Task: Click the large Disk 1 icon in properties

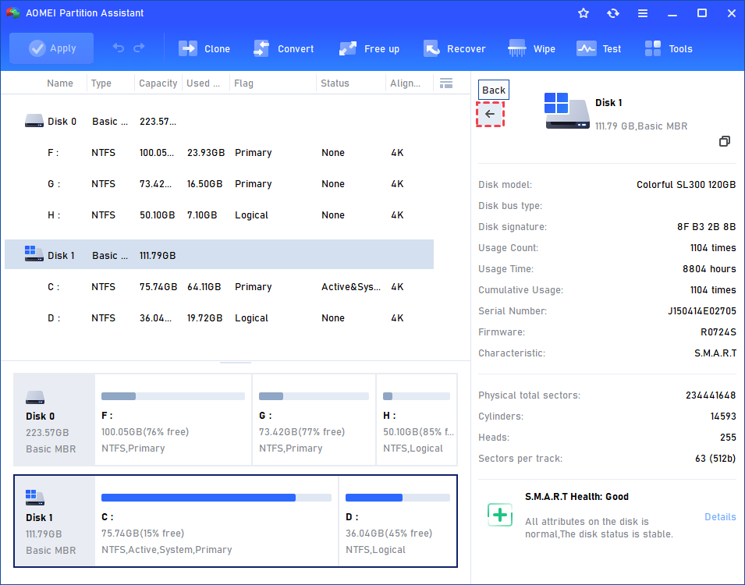Action: click(567, 111)
